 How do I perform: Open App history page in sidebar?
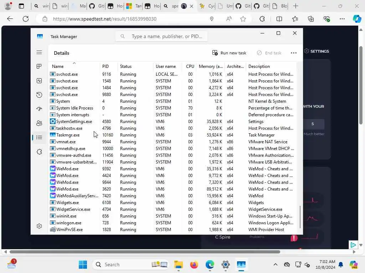click(39, 95)
